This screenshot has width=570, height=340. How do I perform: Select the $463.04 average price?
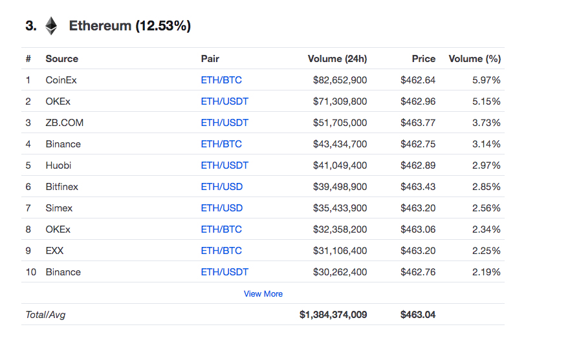click(x=418, y=315)
